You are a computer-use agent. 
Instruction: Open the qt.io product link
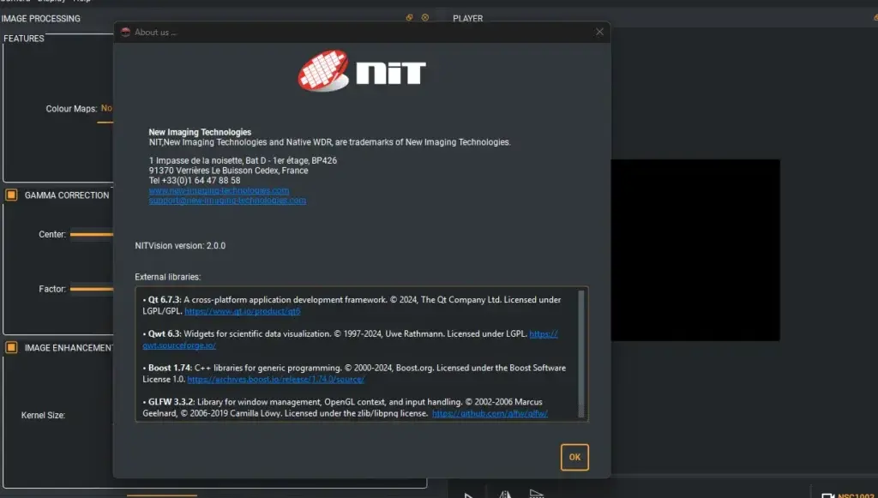243,311
